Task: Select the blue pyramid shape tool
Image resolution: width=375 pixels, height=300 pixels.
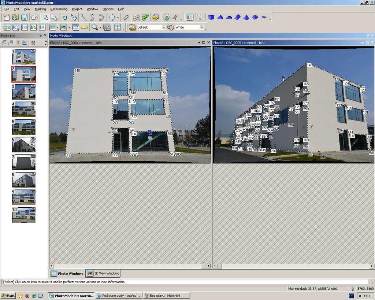Action: coord(246,17)
